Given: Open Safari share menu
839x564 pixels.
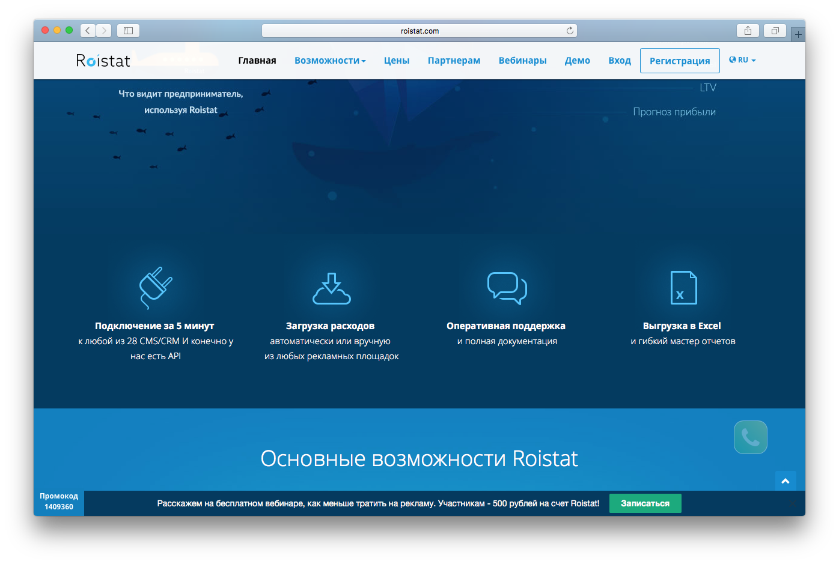Looking at the screenshot, I should (748, 31).
